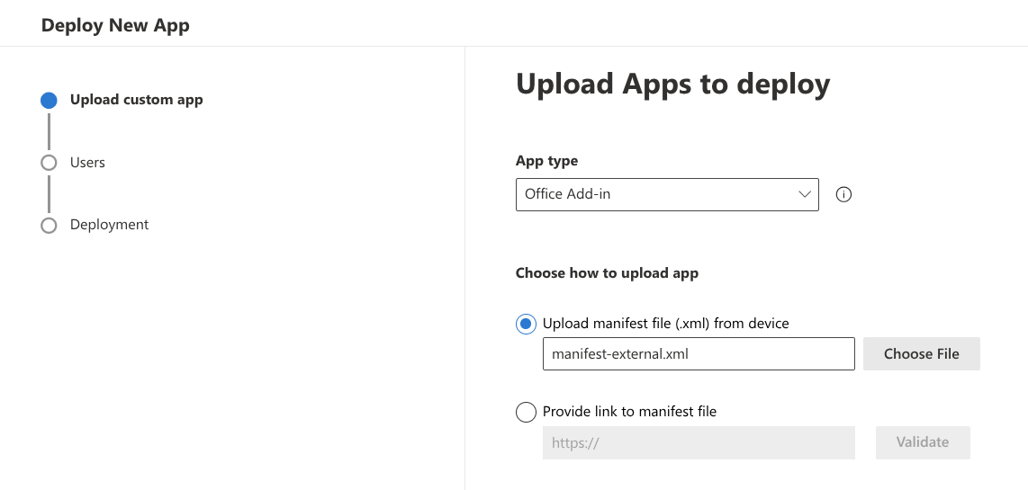Click the empty Users step circle
1028x490 pixels.
pos(49,163)
